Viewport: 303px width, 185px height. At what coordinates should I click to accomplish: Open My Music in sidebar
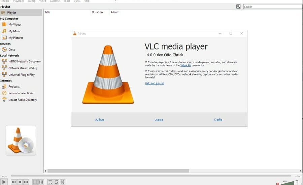(x=14, y=31)
